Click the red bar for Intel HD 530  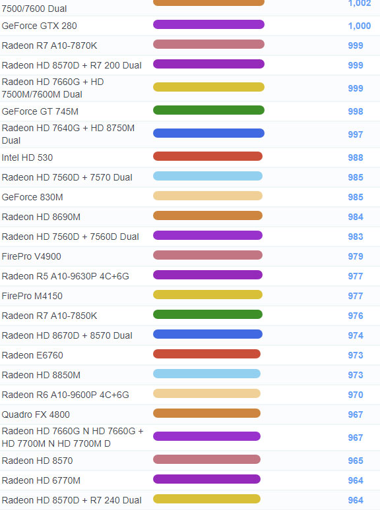(208, 156)
